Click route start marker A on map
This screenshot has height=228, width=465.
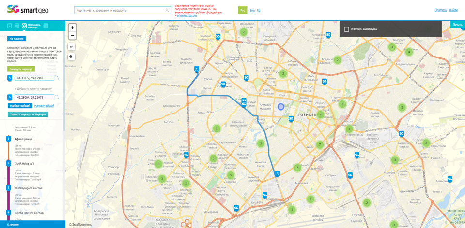(x=197, y=70)
